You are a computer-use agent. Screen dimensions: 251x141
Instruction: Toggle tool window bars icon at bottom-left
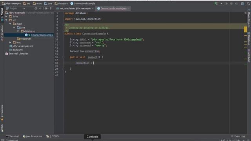click(x=2, y=140)
